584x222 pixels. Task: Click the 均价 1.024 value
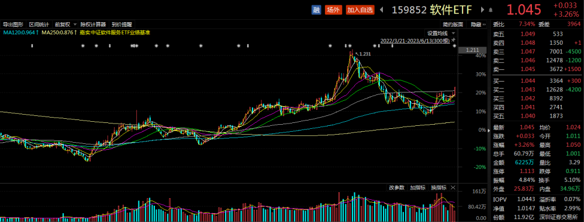pyautogui.click(x=573, y=128)
